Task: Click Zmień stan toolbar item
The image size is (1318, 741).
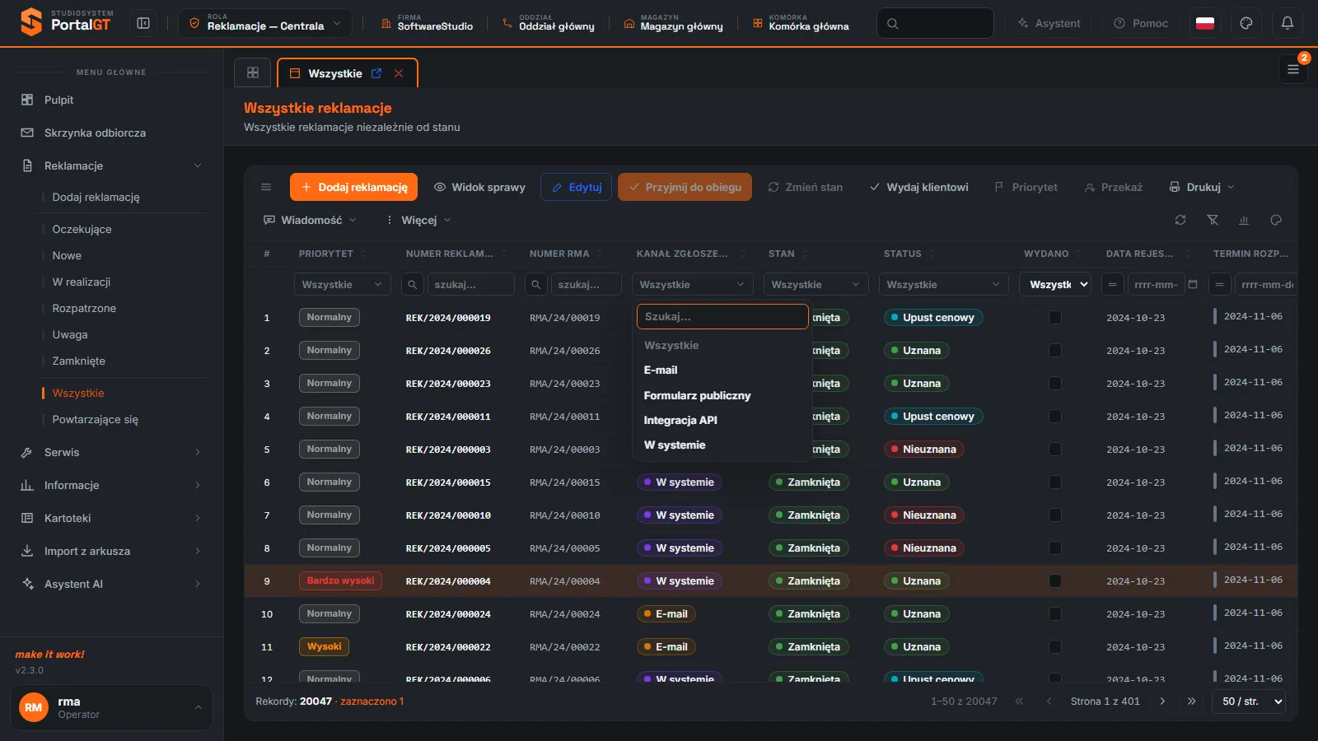Action: pyautogui.click(x=805, y=187)
